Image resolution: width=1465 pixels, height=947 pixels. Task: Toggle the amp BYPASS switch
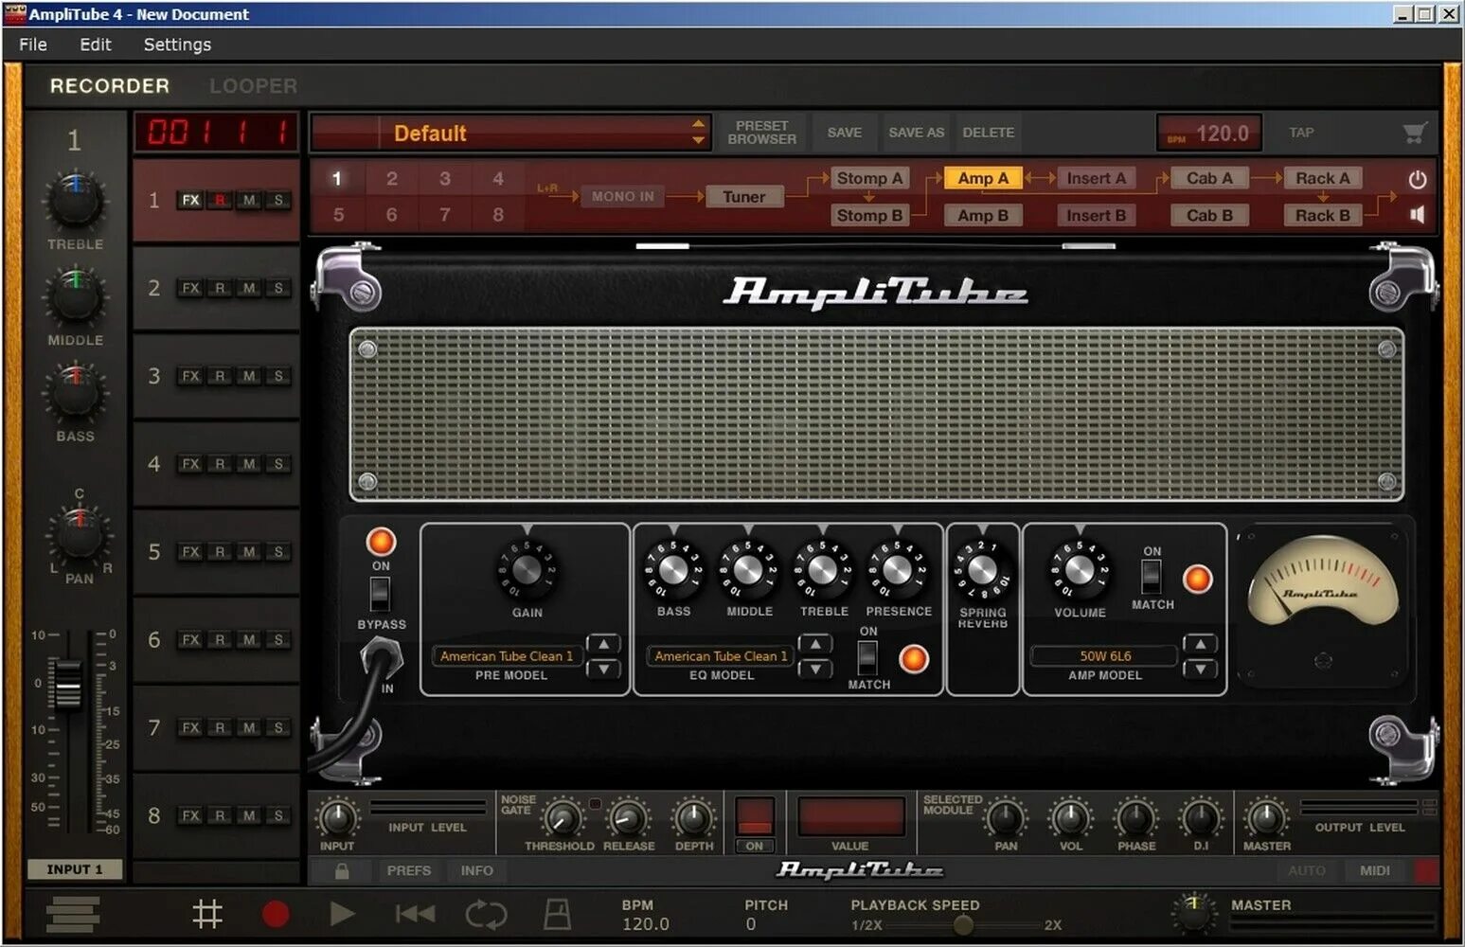[379, 594]
